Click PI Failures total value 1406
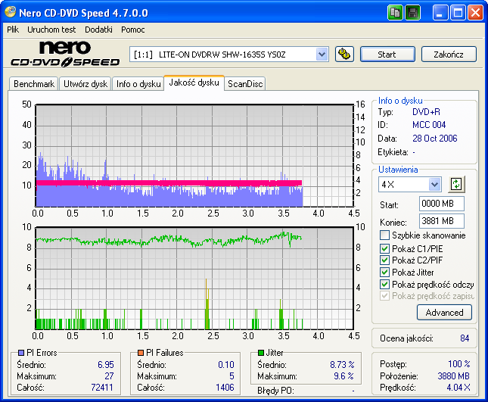Viewport: 488px width, 402px height. tap(225, 388)
